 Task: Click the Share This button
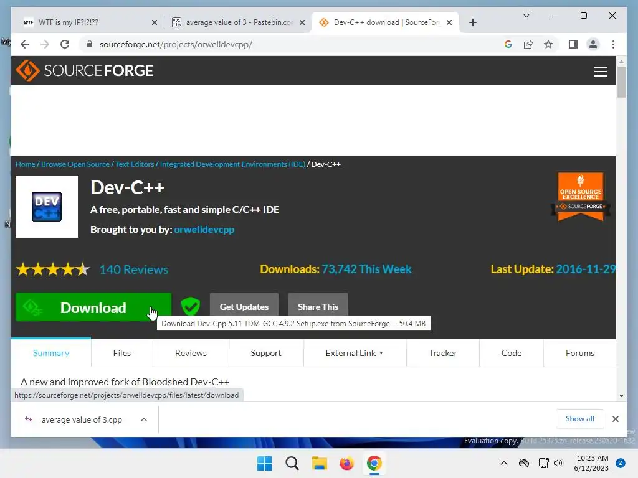(x=318, y=306)
